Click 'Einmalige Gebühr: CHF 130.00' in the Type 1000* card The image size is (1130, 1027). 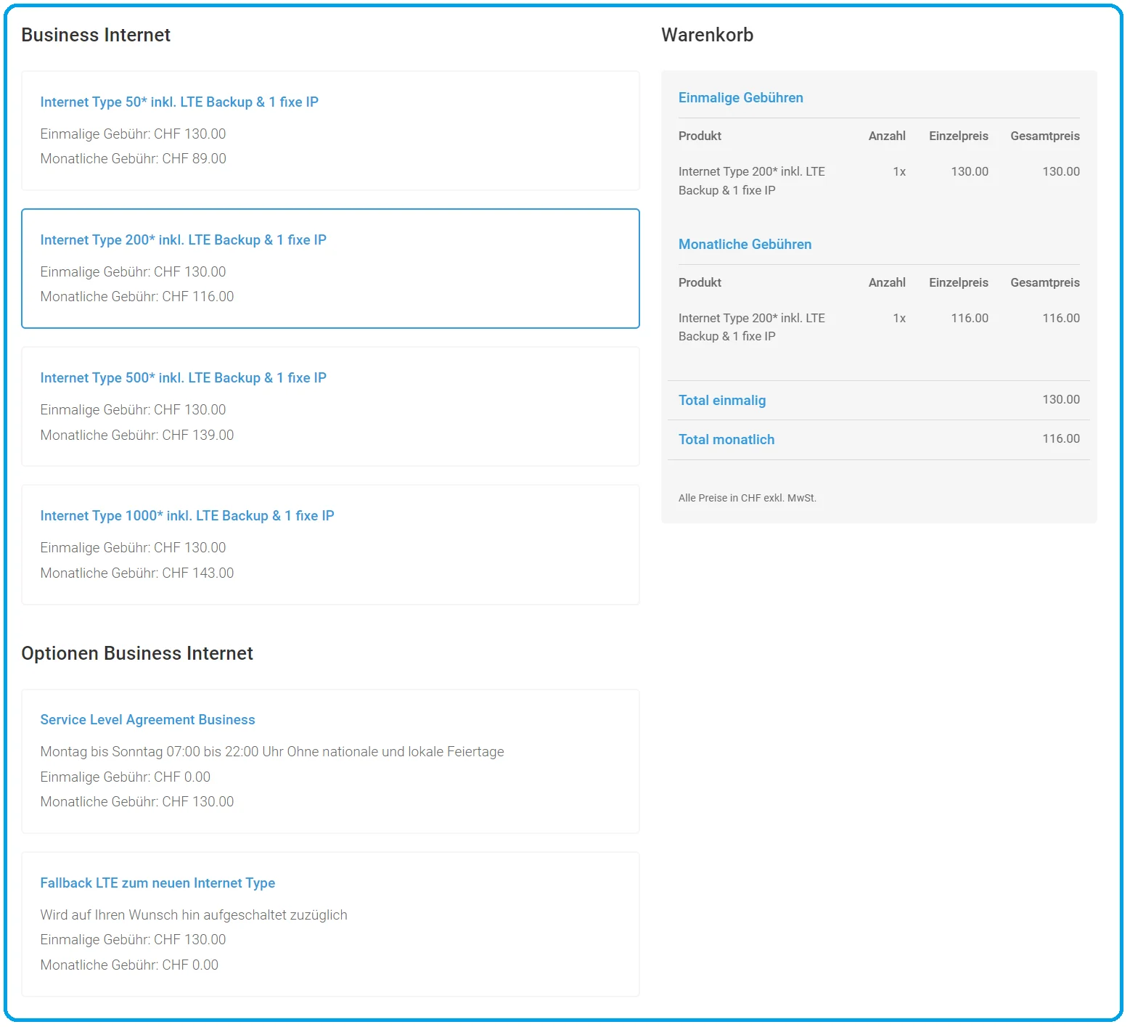134,548
